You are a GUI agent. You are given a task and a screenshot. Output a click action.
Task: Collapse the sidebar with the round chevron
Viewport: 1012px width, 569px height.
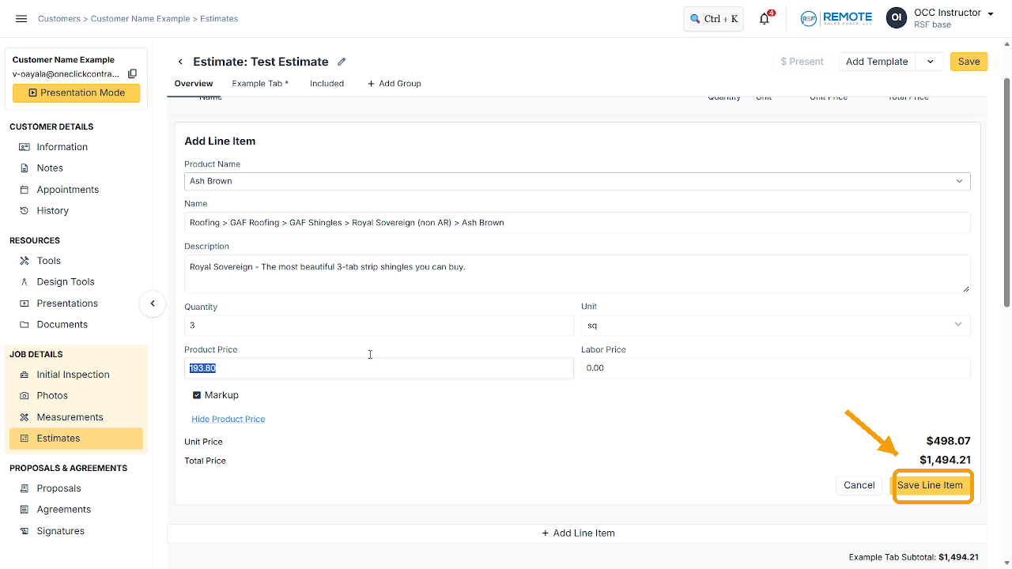tap(153, 303)
